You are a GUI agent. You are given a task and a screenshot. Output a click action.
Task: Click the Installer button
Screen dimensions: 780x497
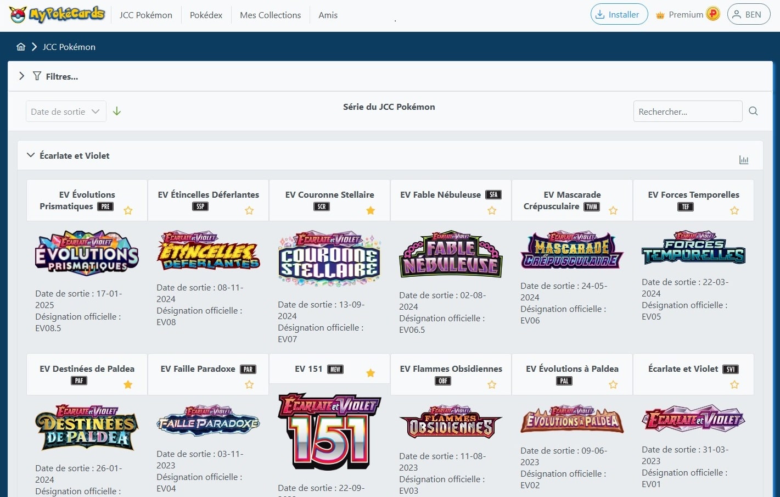tap(619, 15)
